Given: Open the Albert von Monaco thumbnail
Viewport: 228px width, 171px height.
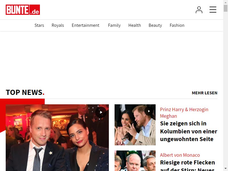Looking at the screenshot, I should tap(135, 161).
